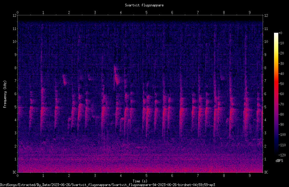
Task: Click the spectrogram plot area
Action: [140, 94]
